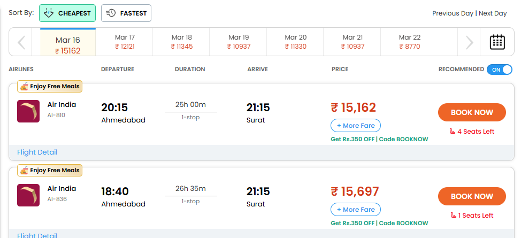Click Enjoy Free Meals badge on first flight

(x=50, y=87)
